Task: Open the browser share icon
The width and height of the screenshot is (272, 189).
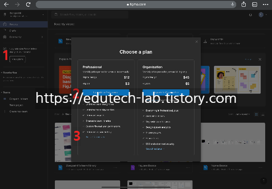Action: (x=243, y=4)
